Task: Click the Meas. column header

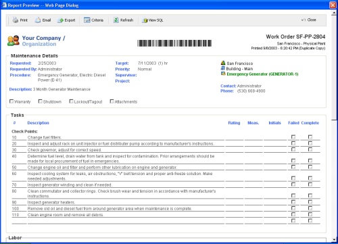Action: tap(254, 123)
